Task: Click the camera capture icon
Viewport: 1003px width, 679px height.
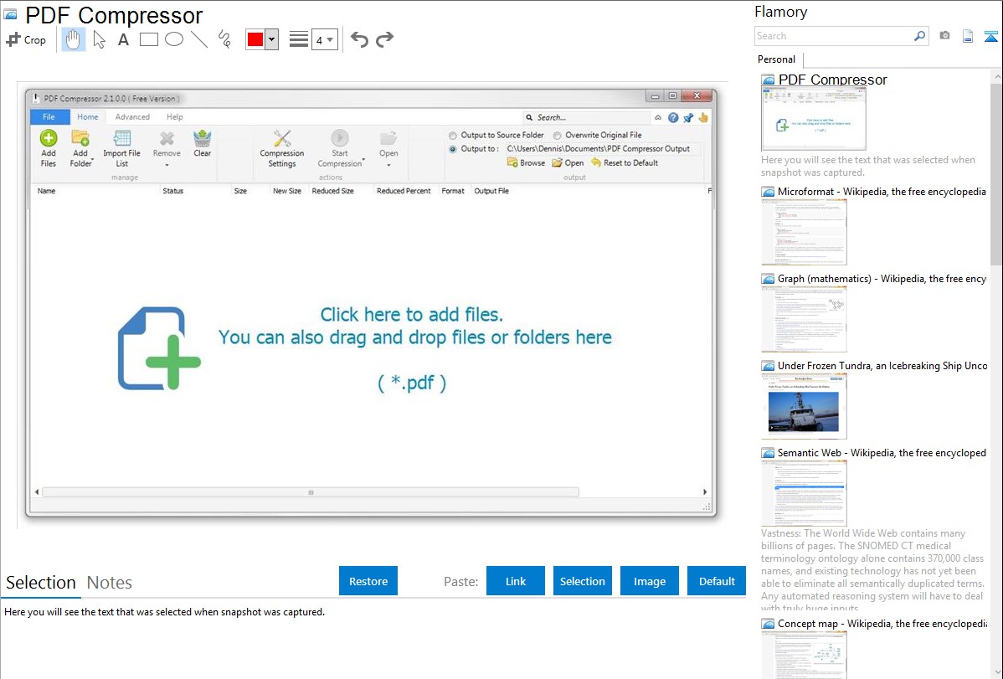Action: [944, 36]
